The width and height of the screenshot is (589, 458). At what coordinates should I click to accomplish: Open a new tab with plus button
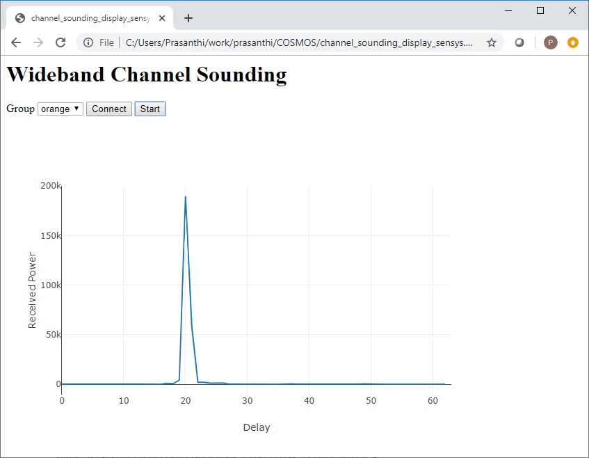[x=188, y=18]
